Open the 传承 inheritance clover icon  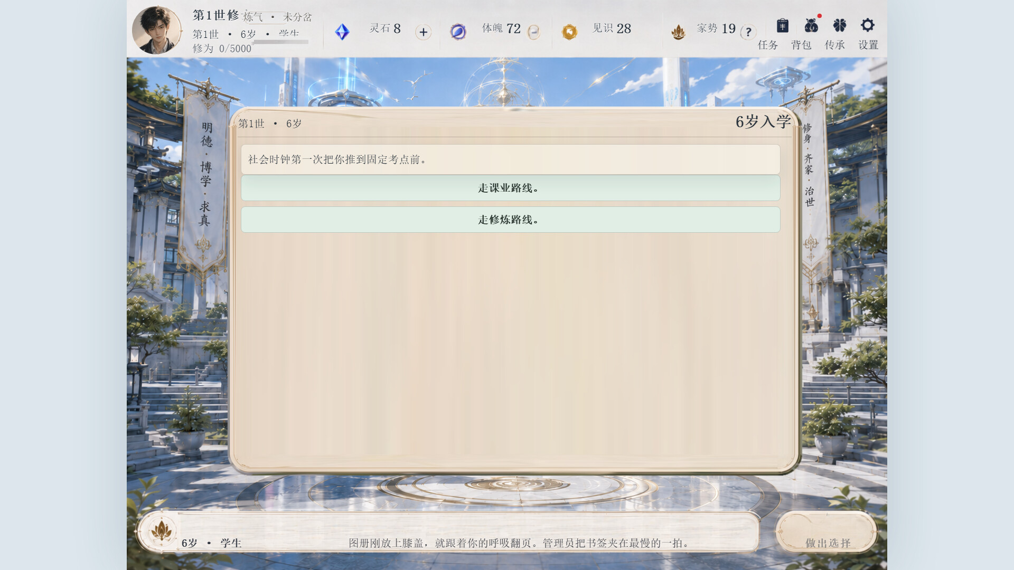tap(839, 25)
